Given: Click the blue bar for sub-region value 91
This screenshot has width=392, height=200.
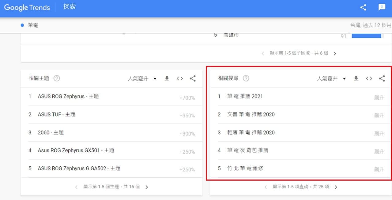Looking at the screenshot, I should [x=366, y=36].
